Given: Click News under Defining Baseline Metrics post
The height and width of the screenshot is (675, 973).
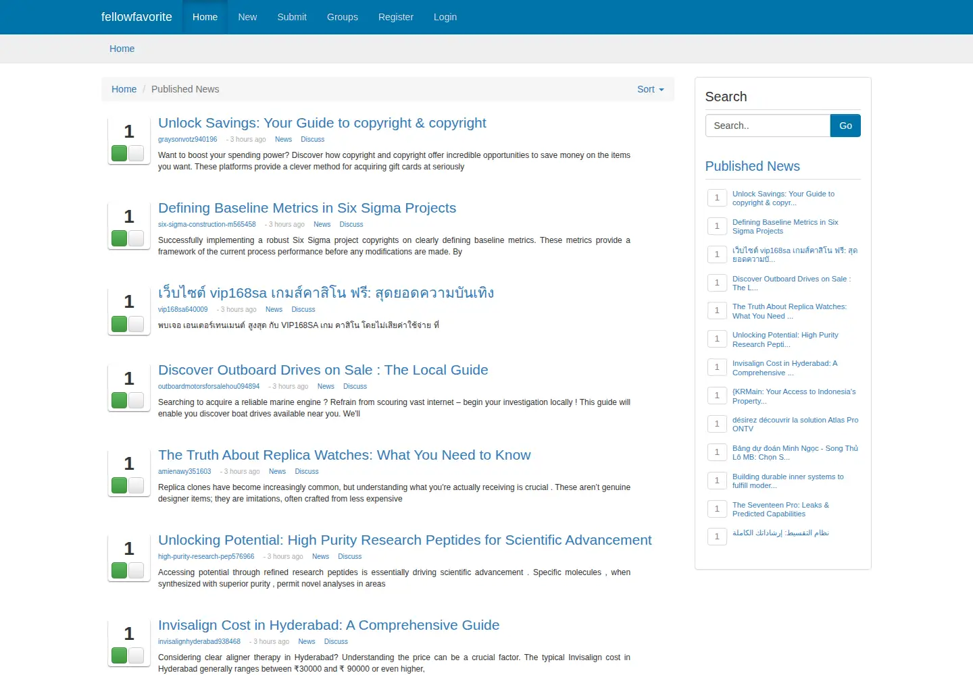Looking at the screenshot, I should (322, 225).
